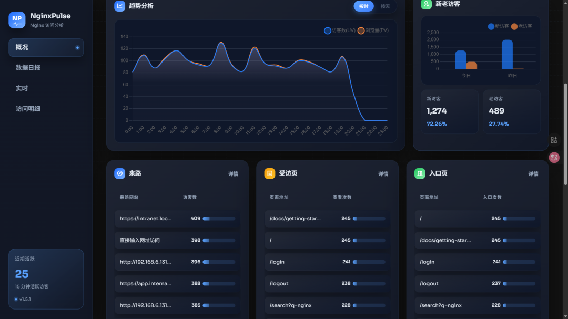Click the 27.74% returning visitor percentage
The height and width of the screenshot is (319, 568).
click(499, 124)
